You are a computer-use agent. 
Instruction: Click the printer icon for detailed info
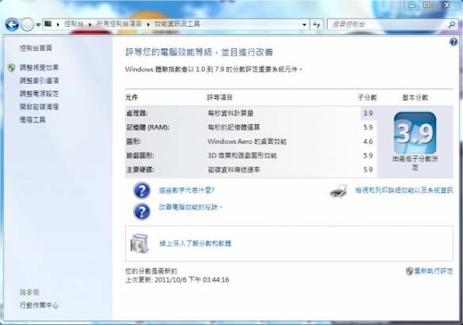click(339, 191)
